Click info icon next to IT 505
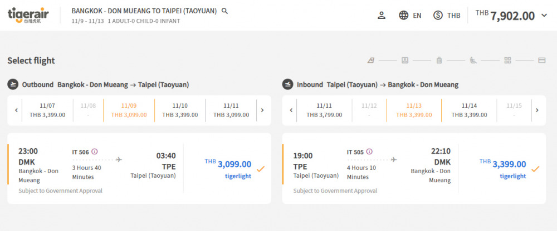Viewport: 557px width, 231px height. 369,152
